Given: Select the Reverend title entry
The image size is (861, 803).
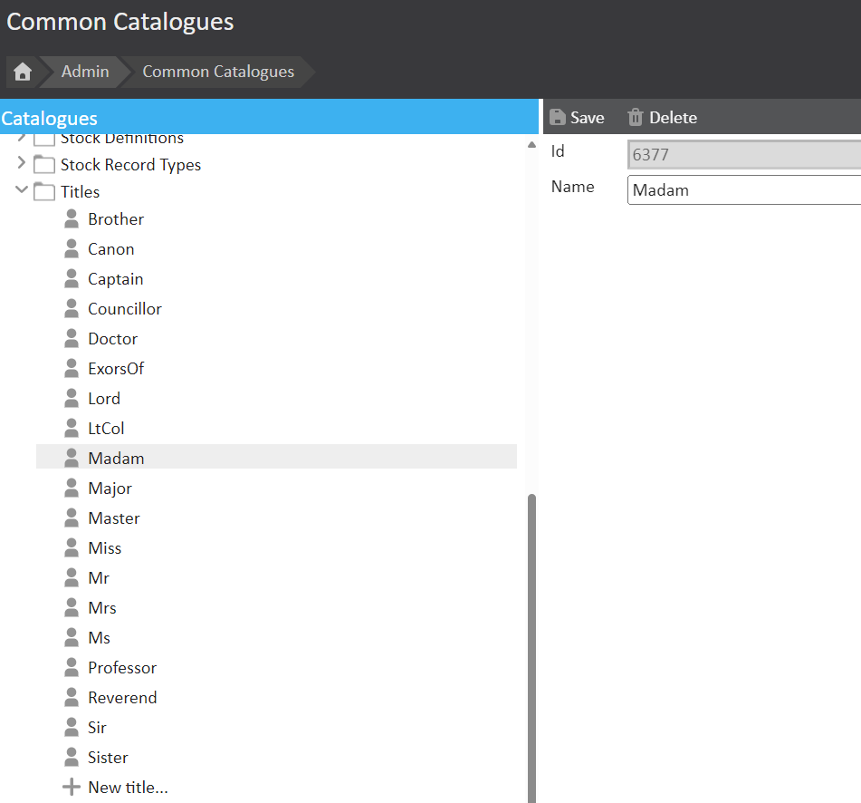Looking at the screenshot, I should coord(122,698).
